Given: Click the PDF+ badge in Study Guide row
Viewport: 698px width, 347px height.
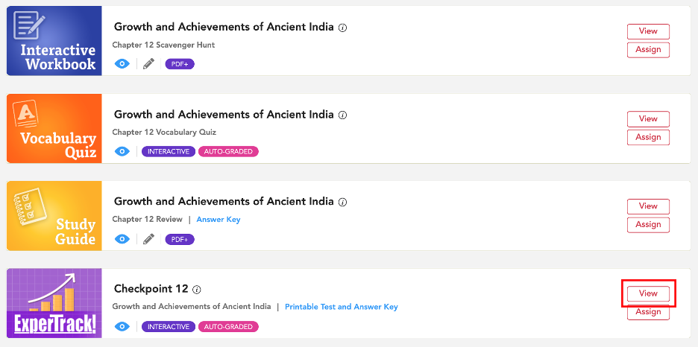Looking at the screenshot, I should coord(180,240).
